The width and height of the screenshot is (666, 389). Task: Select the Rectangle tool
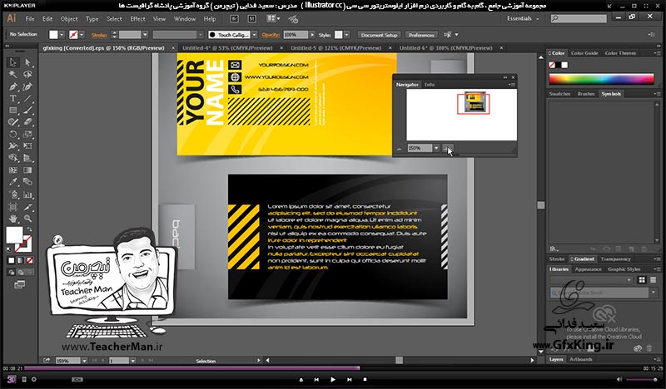[13, 111]
